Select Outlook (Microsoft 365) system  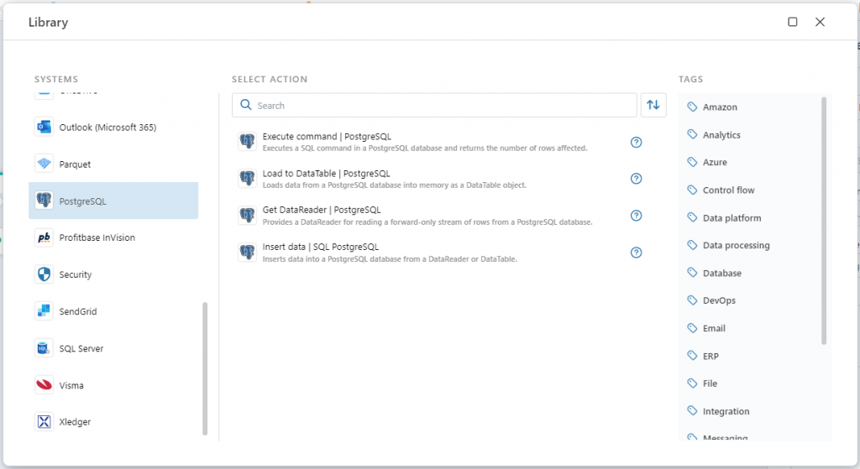(107, 128)
